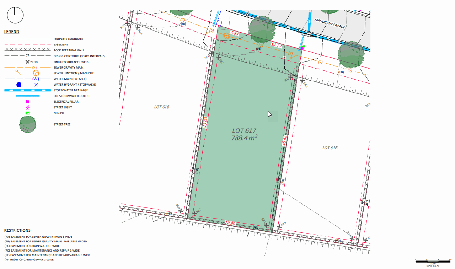Click the sewer manhole legend symbol

coord(36,73)
